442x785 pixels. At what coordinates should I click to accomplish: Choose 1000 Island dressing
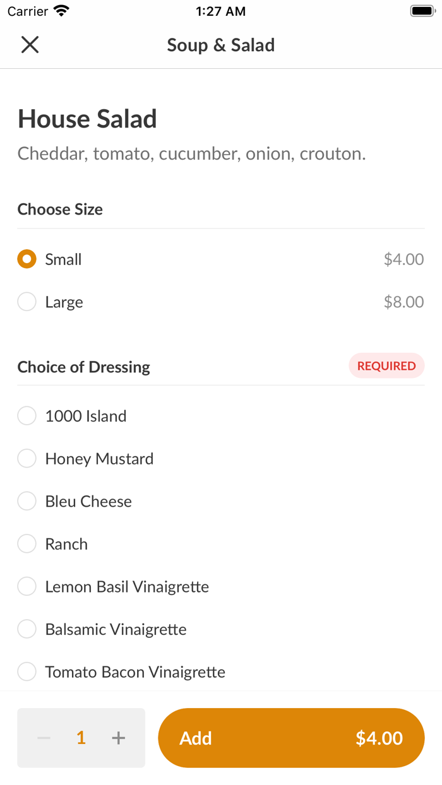27,416
